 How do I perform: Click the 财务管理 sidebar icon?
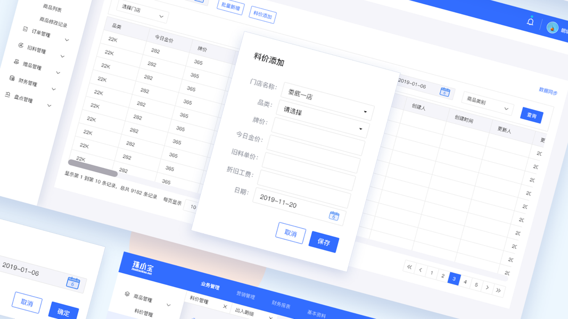(12, 78)
